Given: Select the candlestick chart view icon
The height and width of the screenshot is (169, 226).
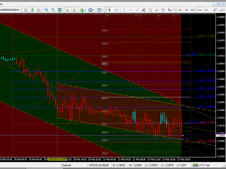Looking at the screenshot, I should [33, 10].
